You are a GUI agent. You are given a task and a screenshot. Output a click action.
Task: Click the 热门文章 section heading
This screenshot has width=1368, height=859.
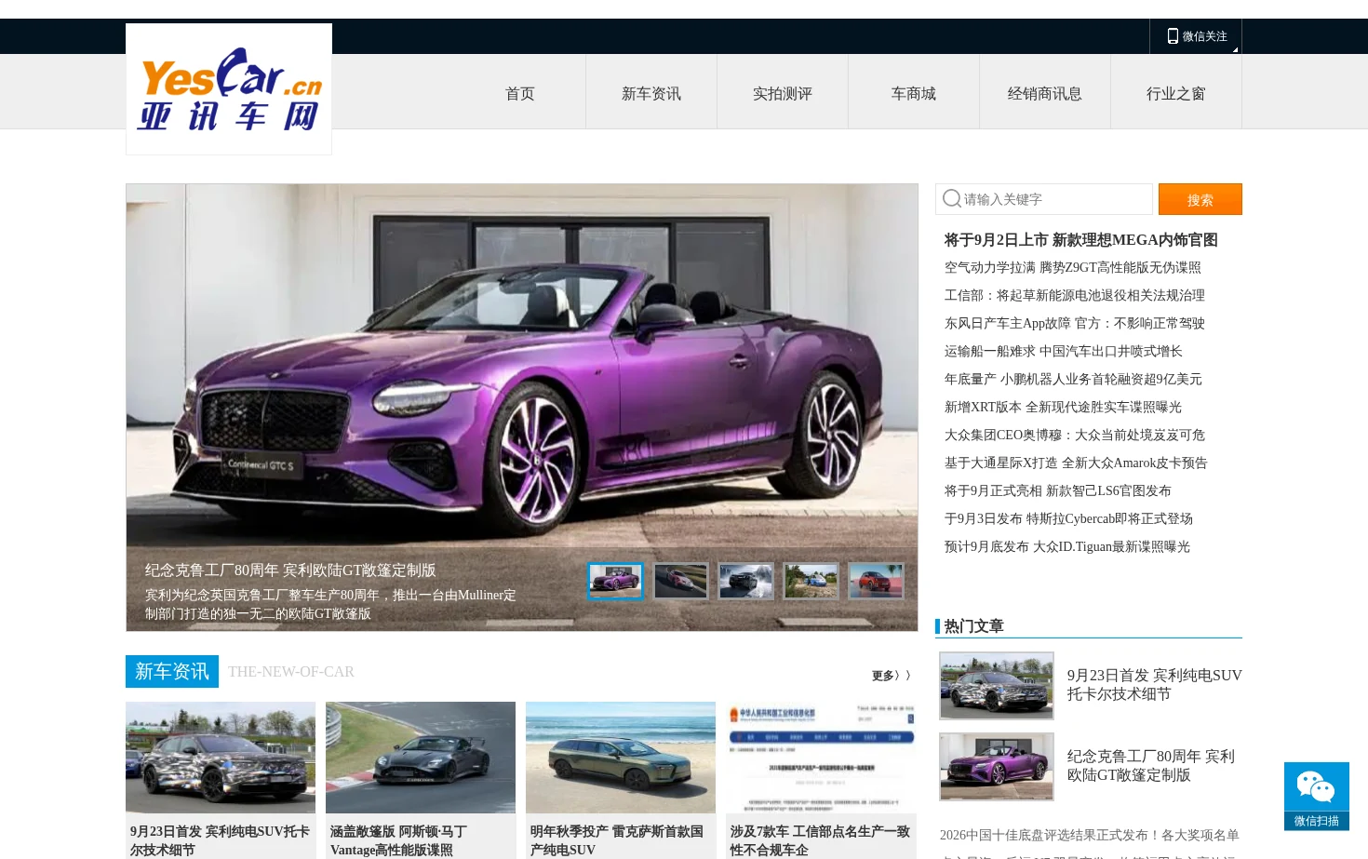(973, 626)
